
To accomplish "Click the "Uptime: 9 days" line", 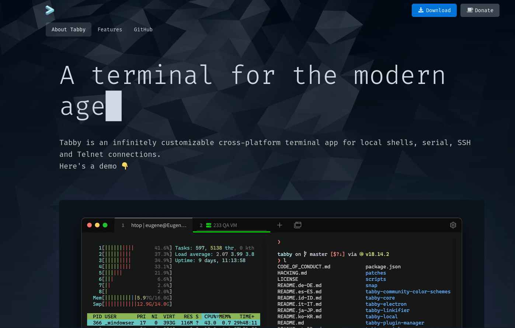I will pyautogui.click(x=210, y=260).
